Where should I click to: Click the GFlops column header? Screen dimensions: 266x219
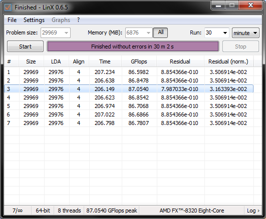(139, 61)
